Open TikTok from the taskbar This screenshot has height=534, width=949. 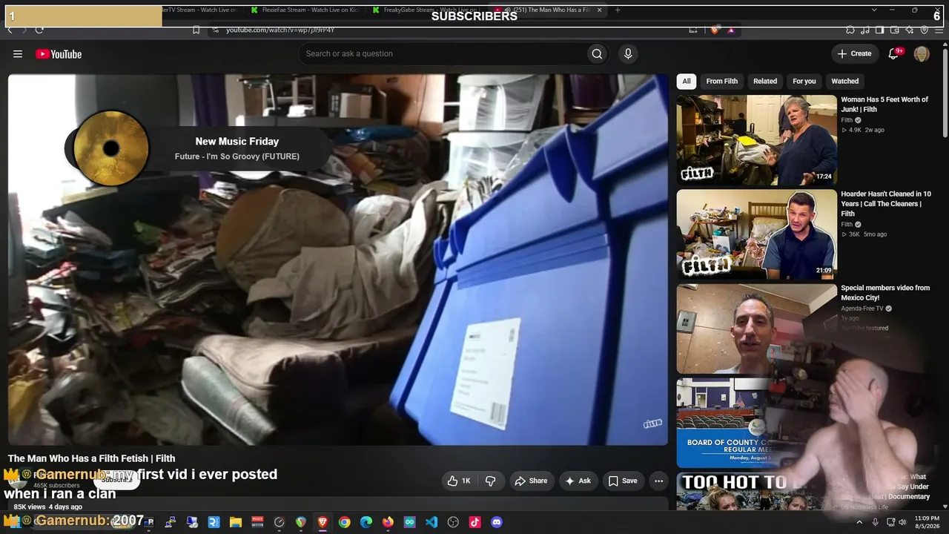coord(475,522)
